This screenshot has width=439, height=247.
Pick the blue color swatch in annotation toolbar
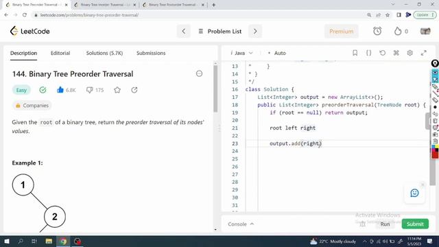coord(434,147)
